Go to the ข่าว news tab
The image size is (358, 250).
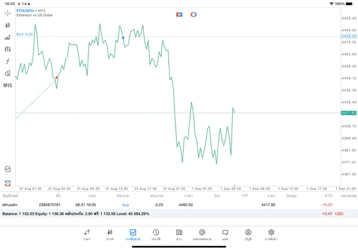(178, 234)
